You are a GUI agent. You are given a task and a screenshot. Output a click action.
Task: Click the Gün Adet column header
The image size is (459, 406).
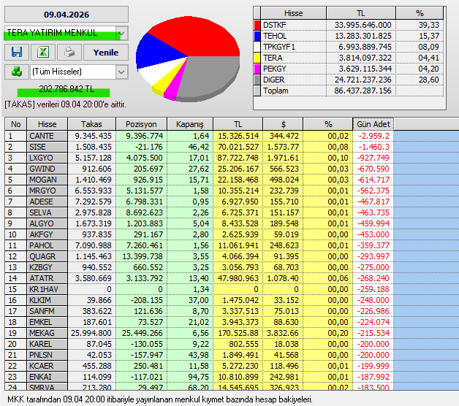pos(373,124)
